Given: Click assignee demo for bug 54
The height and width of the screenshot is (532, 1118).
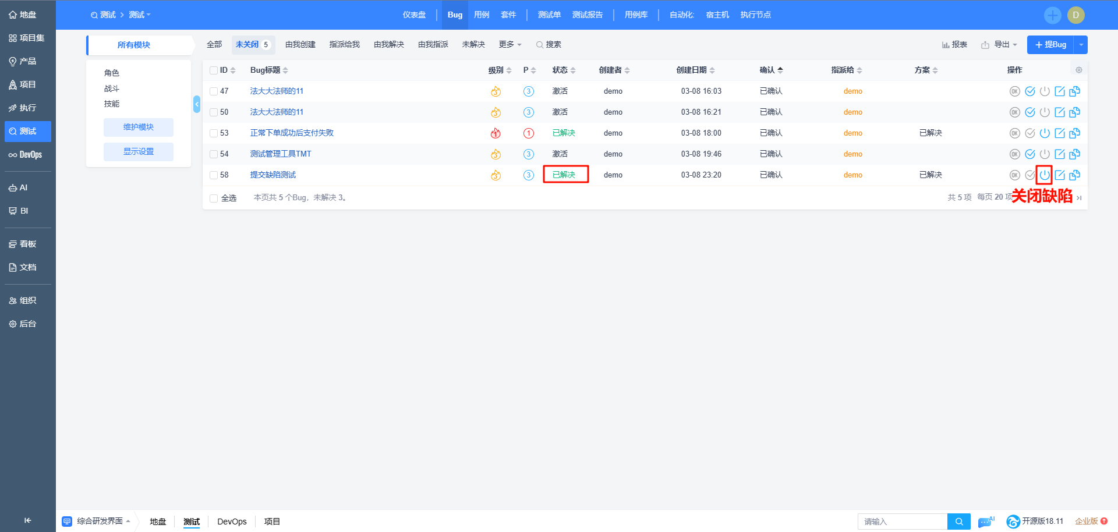Looking at the screenshot, I should coord(853,154).
